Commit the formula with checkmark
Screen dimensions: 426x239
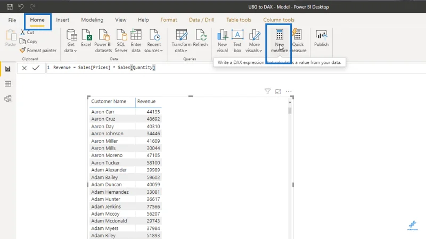(x=36, y=68)
